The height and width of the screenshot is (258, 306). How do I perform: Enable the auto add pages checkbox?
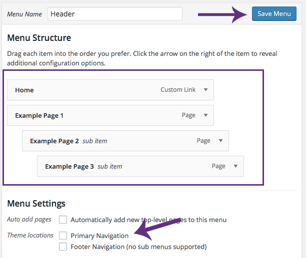63,220
